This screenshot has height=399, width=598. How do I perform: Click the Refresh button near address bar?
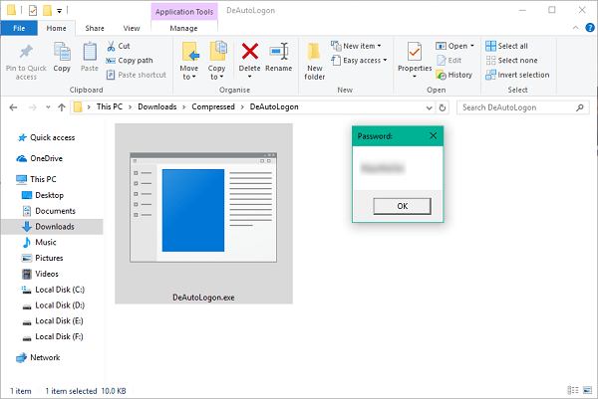click(x=443, y=107)
